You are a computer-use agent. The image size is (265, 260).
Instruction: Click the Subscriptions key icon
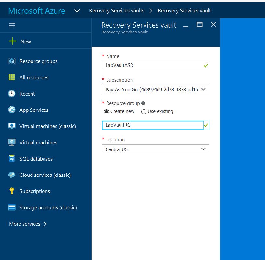tap(12, 191)
